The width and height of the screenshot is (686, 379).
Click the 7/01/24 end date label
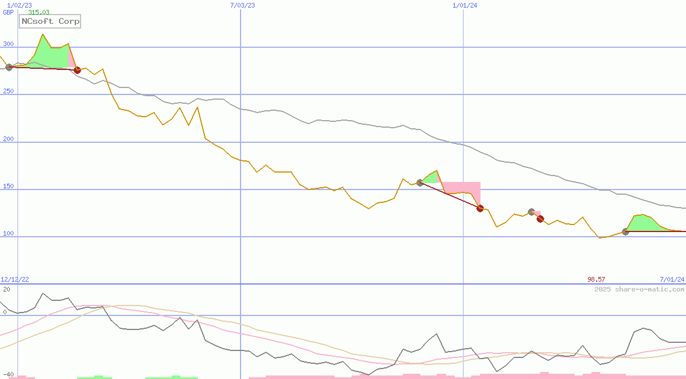672,280
